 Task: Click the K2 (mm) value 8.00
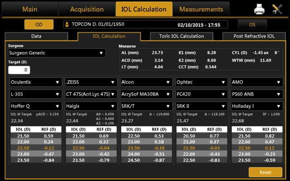tap(212, 60)
